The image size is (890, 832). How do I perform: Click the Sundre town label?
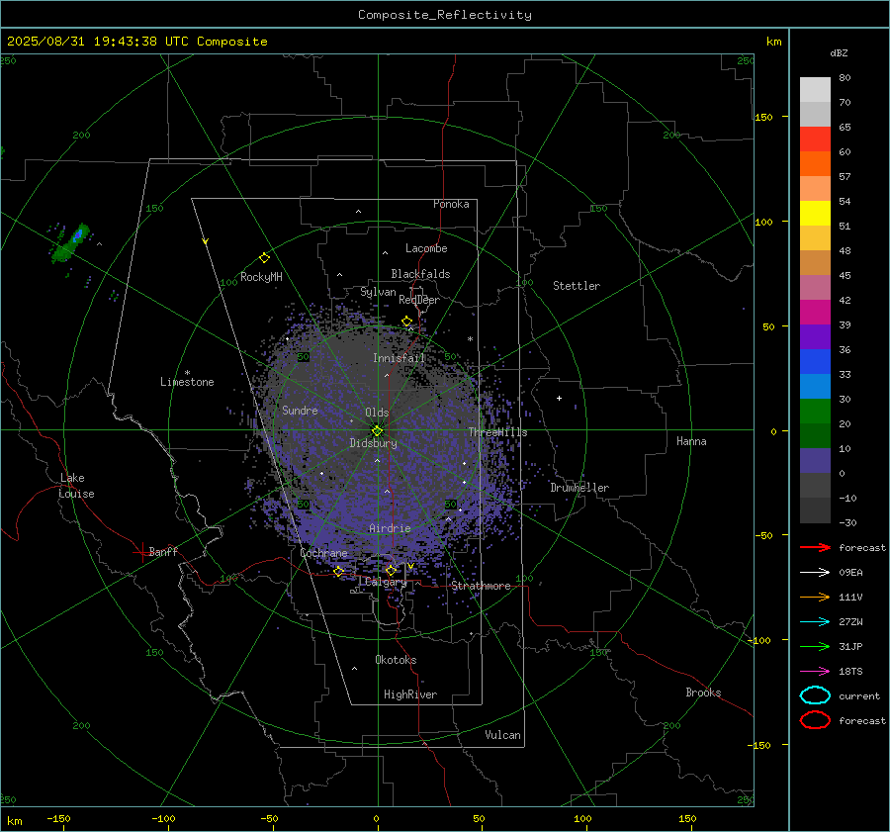coord(300,410)
